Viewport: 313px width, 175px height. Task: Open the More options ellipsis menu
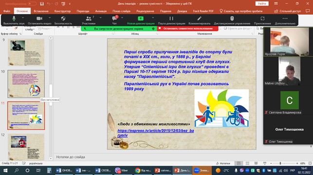(x=285, y=18)
